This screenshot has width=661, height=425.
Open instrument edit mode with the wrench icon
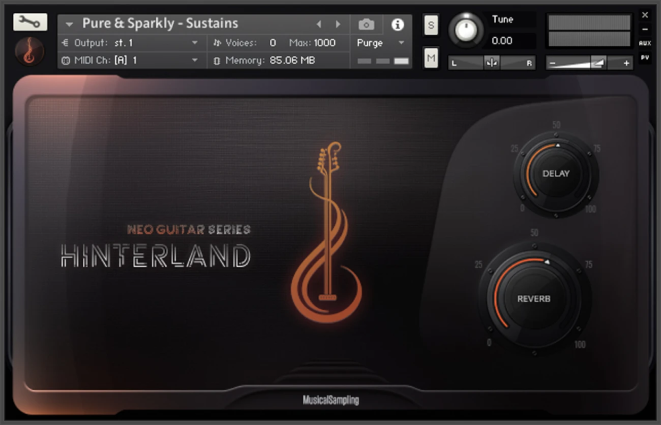pyautogui.click(x=30, y=22)
